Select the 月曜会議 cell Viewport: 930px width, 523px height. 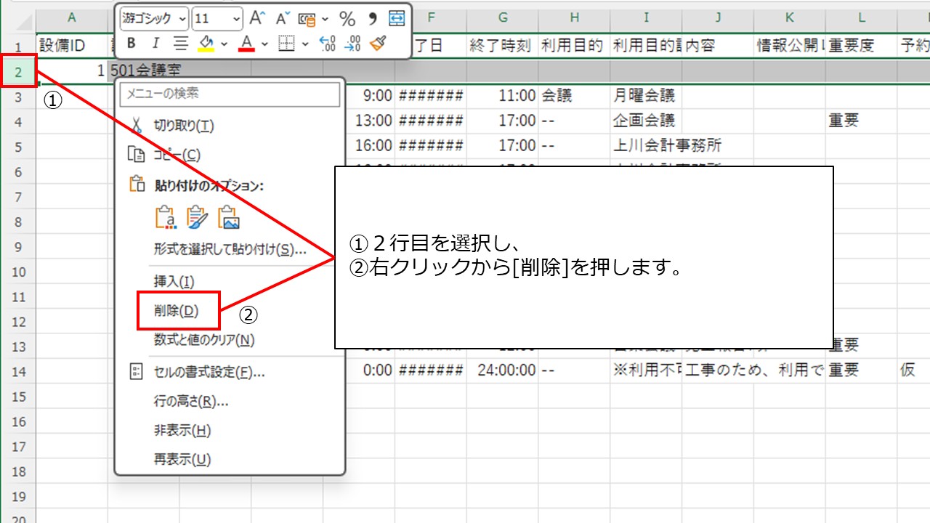tap(646, 95)
